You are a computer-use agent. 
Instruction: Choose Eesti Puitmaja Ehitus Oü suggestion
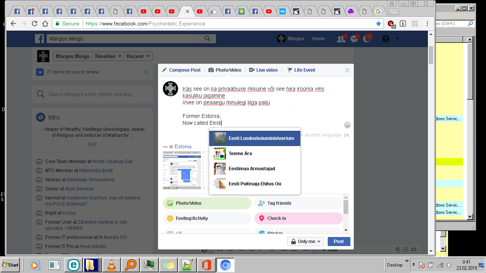pyautogui.click(x=255, y=184)
